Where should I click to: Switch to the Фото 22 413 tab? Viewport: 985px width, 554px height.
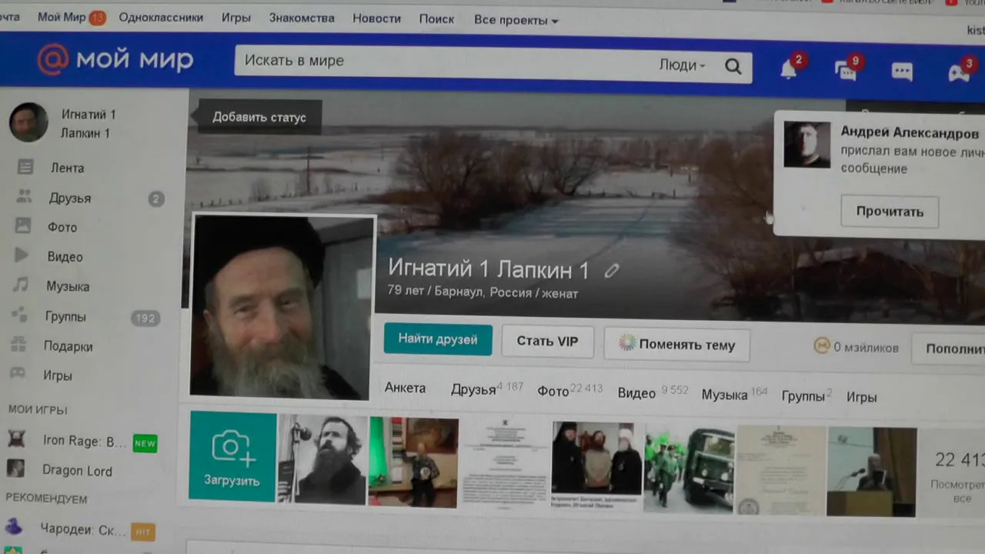point(569,390)
